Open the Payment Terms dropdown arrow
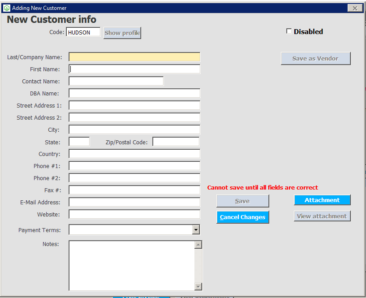Screen dimensions: 366x298 [x=196, y=229]
